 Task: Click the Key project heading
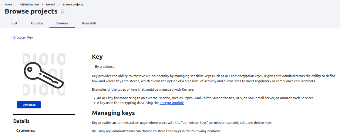click(97, 57)
